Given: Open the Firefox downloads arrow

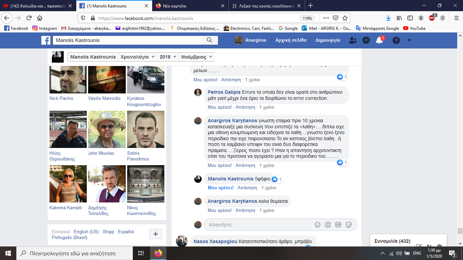Looking at the screenshot, I should 388,18.
